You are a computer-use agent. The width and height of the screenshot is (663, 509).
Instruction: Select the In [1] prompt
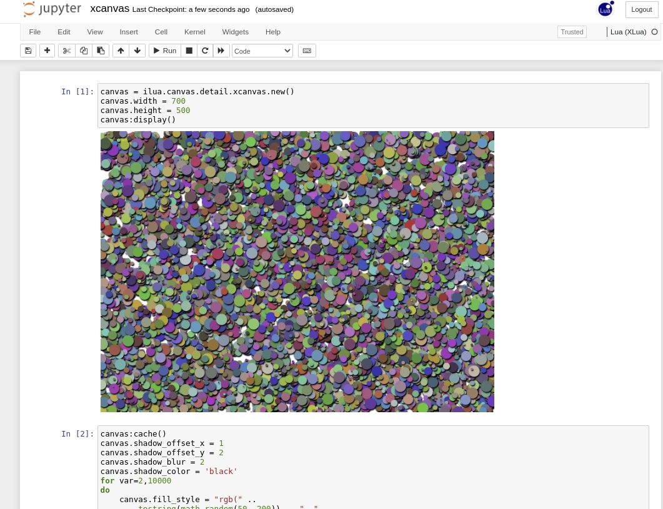77,91
